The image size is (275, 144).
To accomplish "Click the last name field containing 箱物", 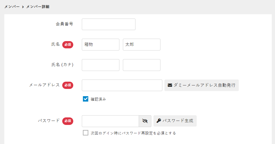I will [100, 45].
